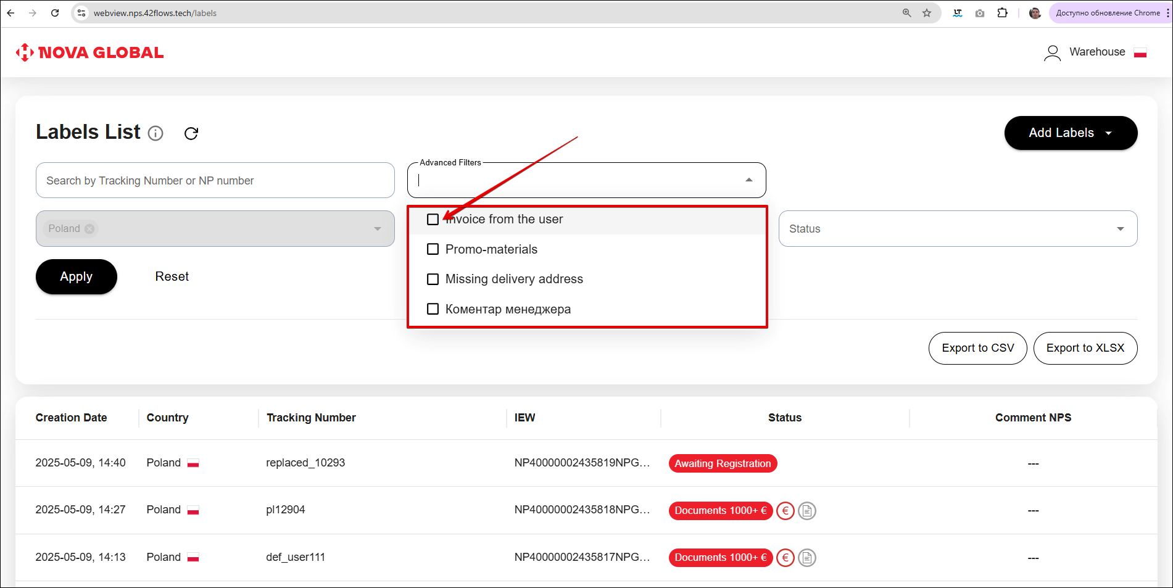Click the euro icon in pl12904 row

(x=785, y=511)
